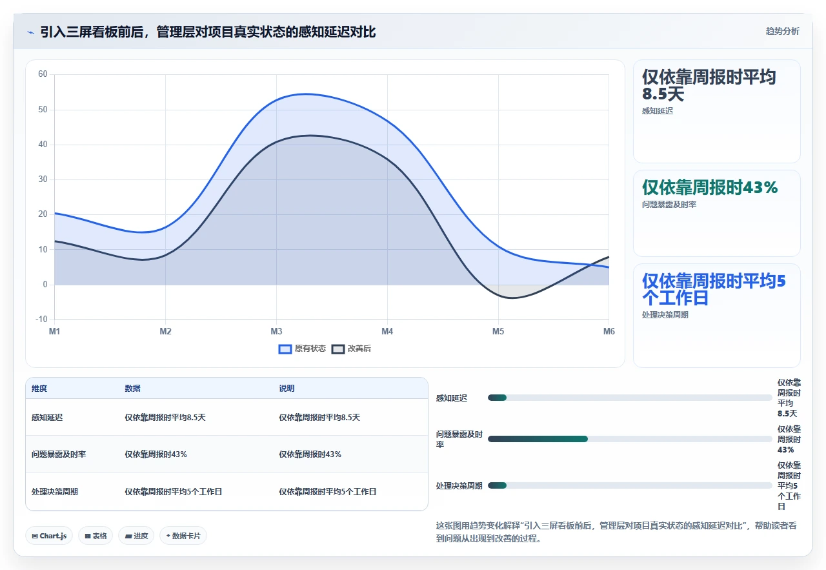Click the M1 axis label

pos(55,332)
